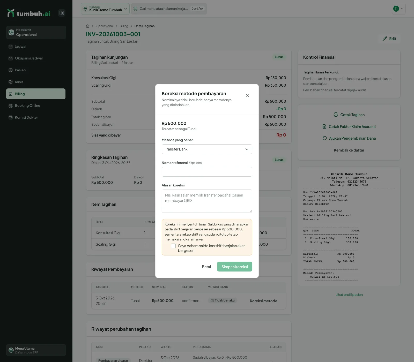Go to Pasien section
This screenshot has height=362, width=414.
36,70
